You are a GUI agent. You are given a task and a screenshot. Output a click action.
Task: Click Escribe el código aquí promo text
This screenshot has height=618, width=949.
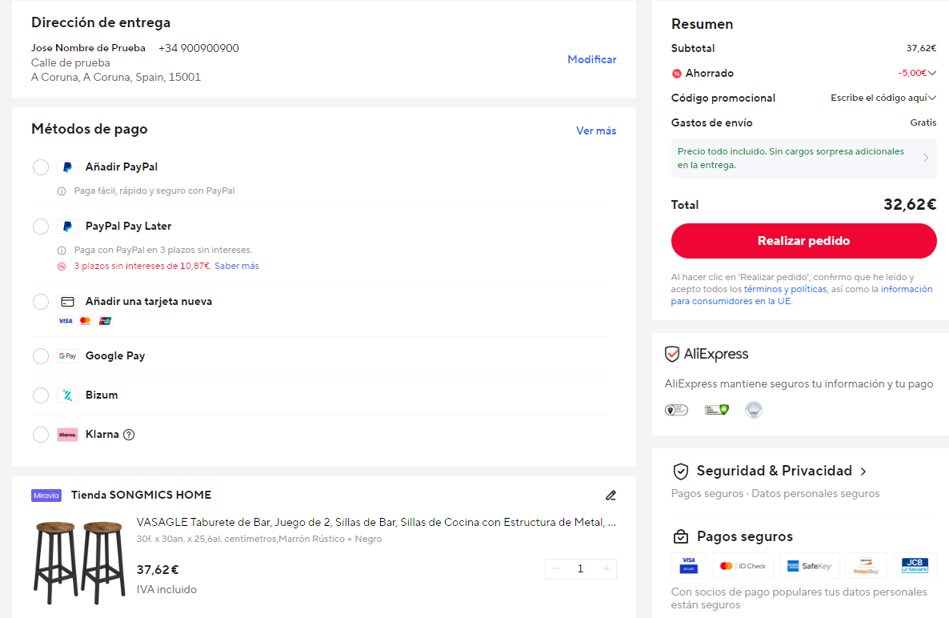(x=879, y=98)
